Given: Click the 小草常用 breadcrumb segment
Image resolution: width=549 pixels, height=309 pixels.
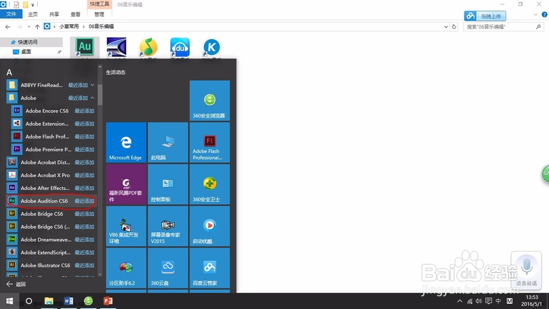Looking at the screenshot, I should (69, 26).
